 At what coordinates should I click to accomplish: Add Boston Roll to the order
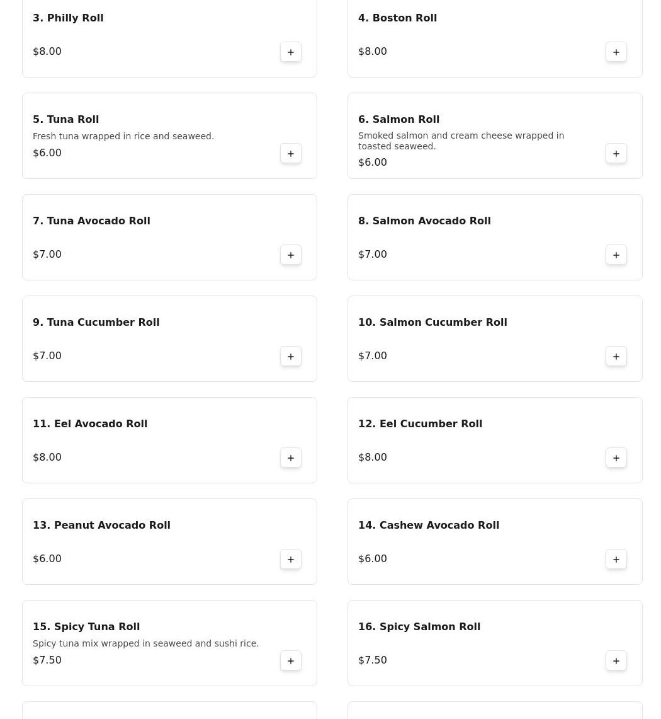[x=616, y=52]
